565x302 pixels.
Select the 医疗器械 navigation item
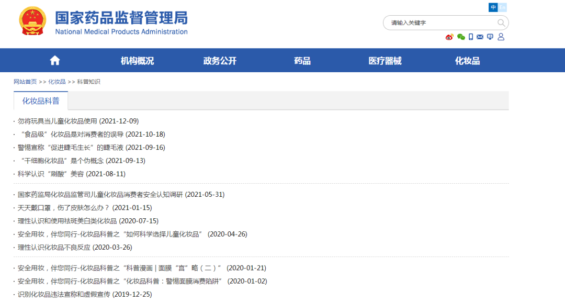[385, 61]
